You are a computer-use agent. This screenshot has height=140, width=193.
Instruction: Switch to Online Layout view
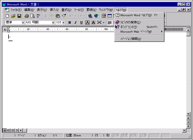8,130
